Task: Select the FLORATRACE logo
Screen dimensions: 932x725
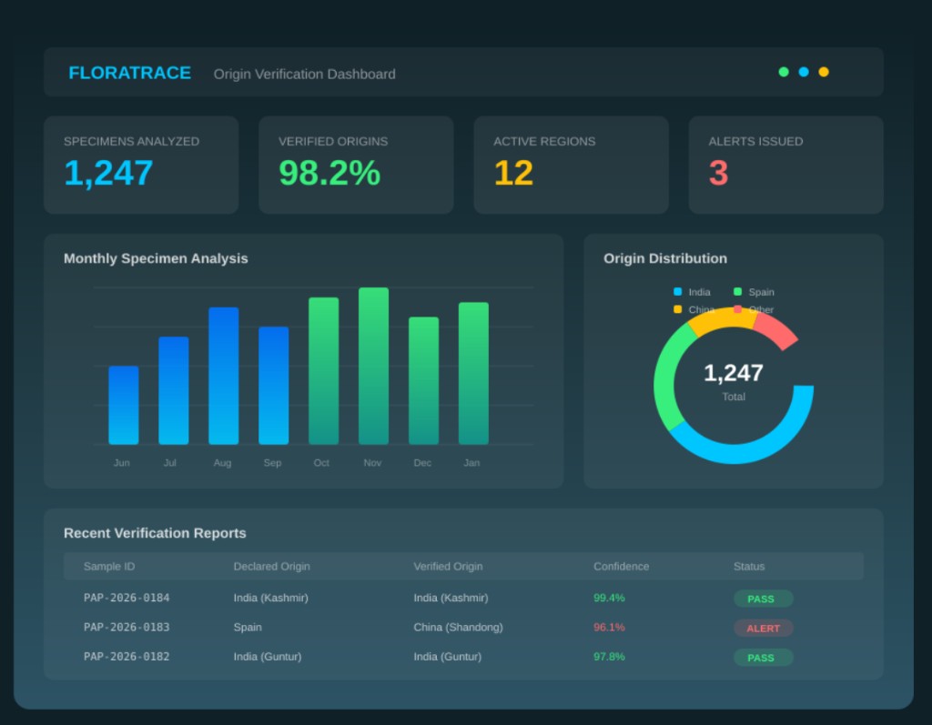Action: tap(129, 73)
